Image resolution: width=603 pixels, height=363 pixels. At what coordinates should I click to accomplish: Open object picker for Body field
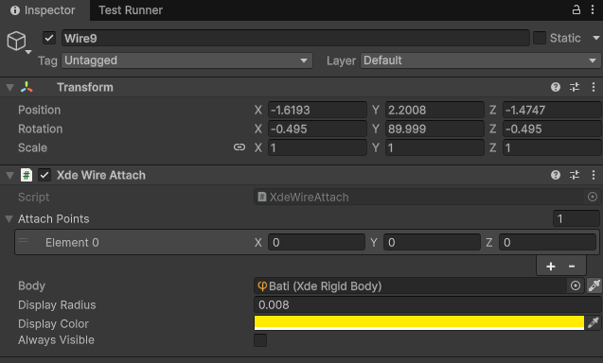click(x=576, y=285)
